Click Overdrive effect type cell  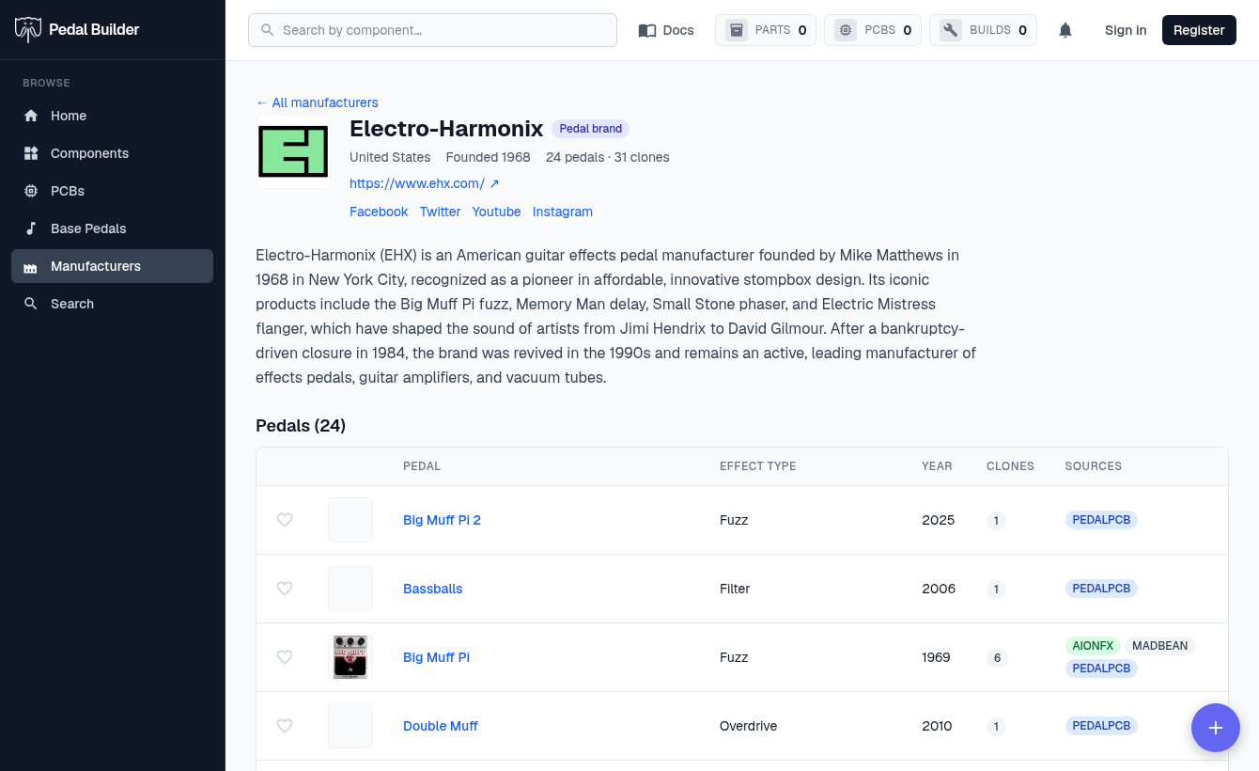tap(748, 726)
